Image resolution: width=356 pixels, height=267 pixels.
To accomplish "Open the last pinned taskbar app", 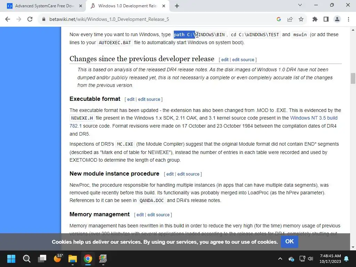I will point(103,259).
